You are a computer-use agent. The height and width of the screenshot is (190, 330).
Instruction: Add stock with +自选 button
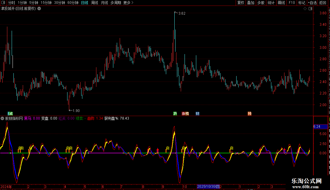312,3
